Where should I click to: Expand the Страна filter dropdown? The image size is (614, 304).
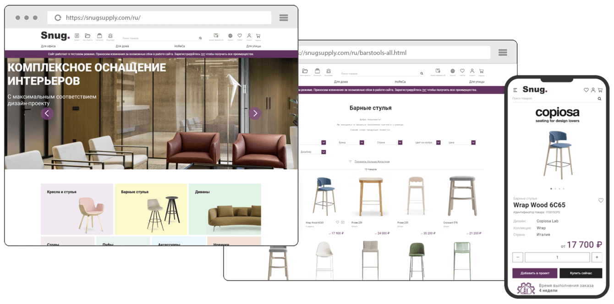tap(400, 143)
